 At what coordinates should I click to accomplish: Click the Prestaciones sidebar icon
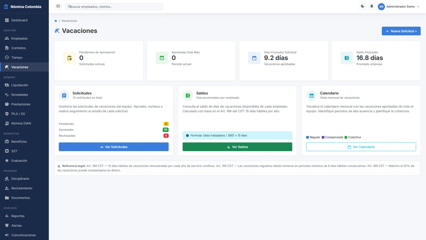tap(7, 104)
